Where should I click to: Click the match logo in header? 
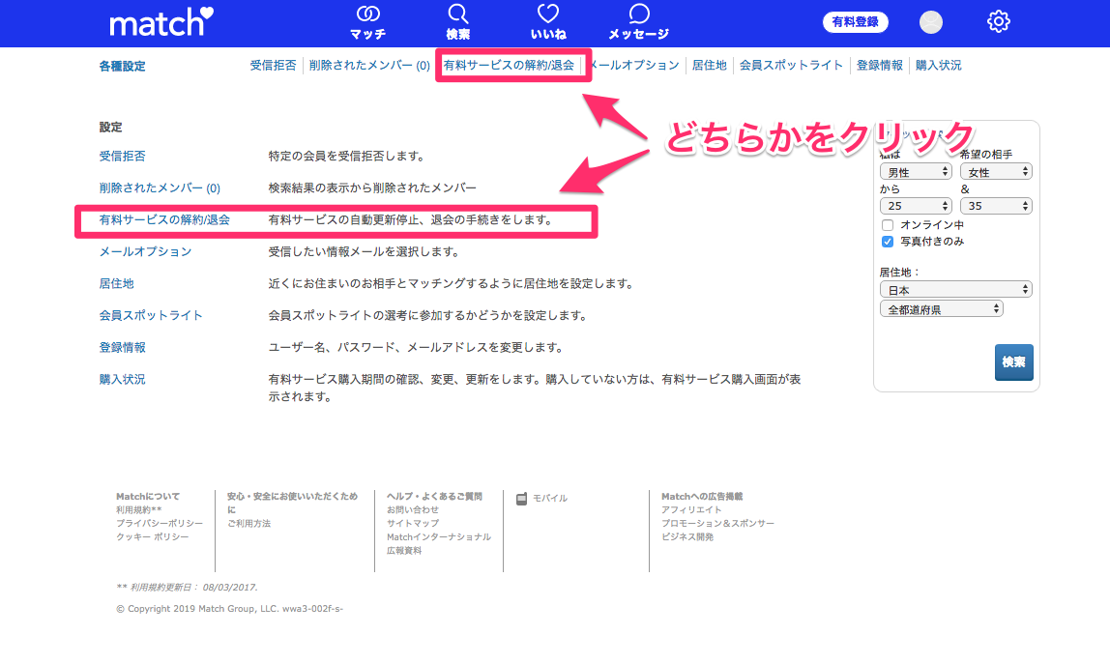tap(161, 22)
